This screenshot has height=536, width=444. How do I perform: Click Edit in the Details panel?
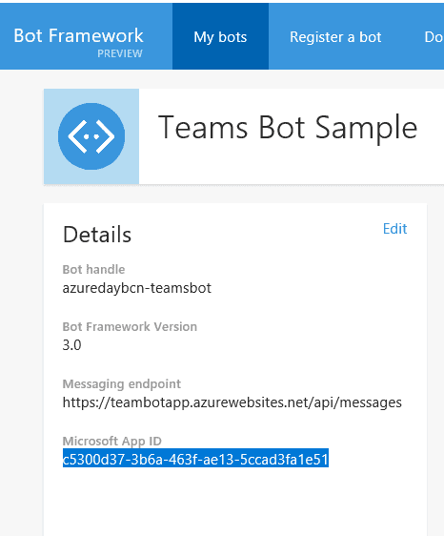[x=394, y=229]
